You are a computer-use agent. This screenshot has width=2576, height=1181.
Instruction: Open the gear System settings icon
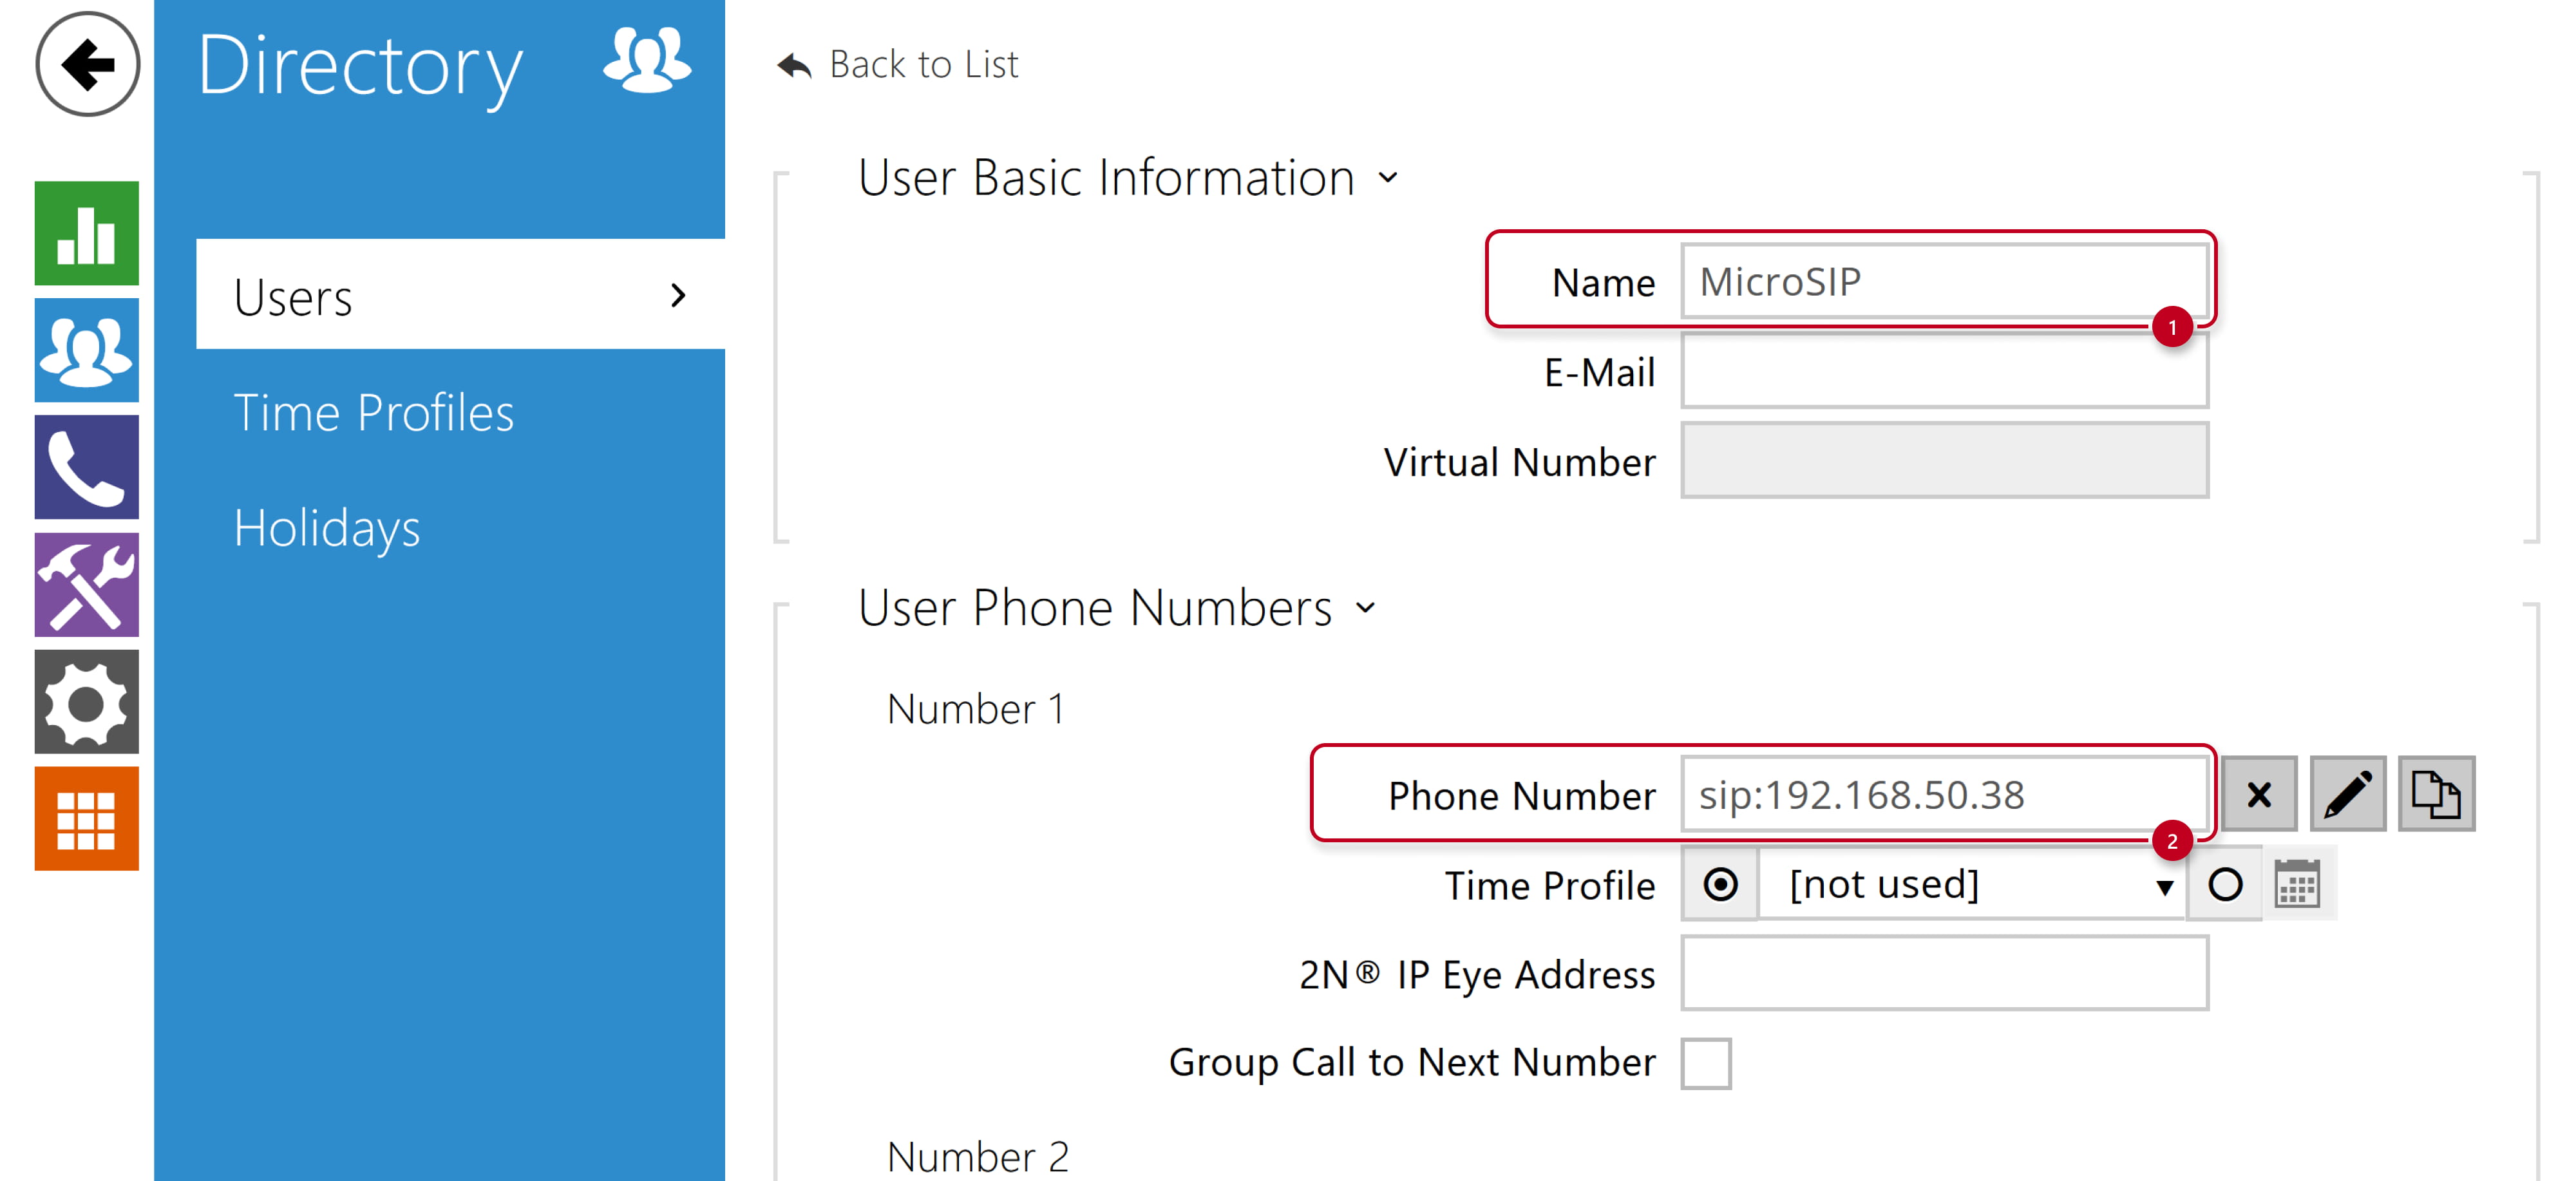click(87, 701)
